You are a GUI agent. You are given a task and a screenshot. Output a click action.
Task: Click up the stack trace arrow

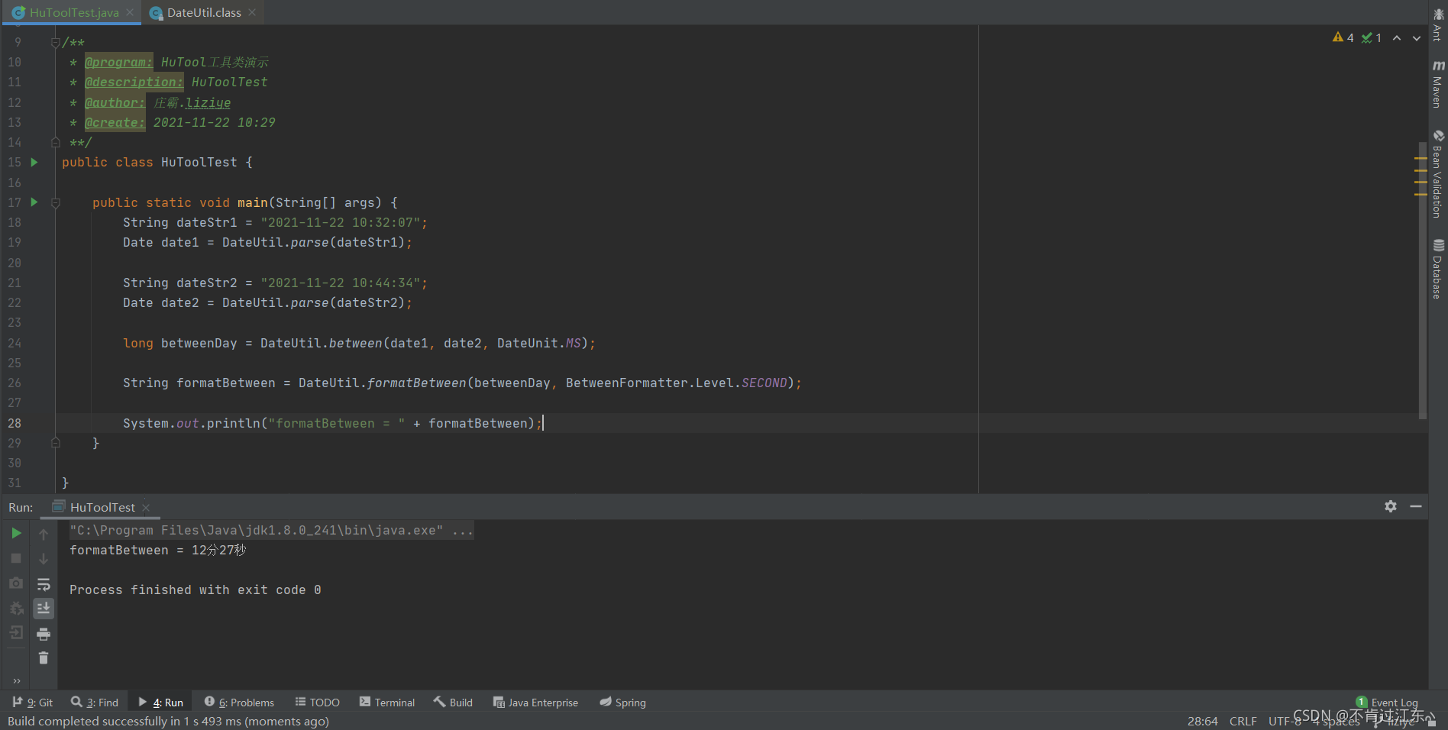click(x=44, y=535)
